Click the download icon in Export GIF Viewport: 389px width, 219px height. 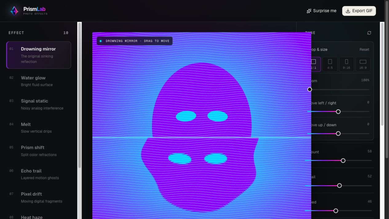tap(348, 11)
